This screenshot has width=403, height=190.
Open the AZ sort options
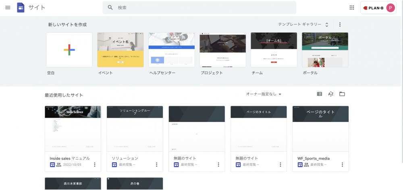pos(331,94)
